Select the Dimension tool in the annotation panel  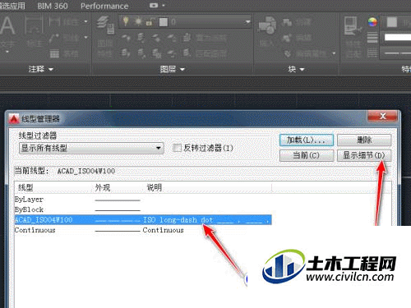click(x=34, y=26)
